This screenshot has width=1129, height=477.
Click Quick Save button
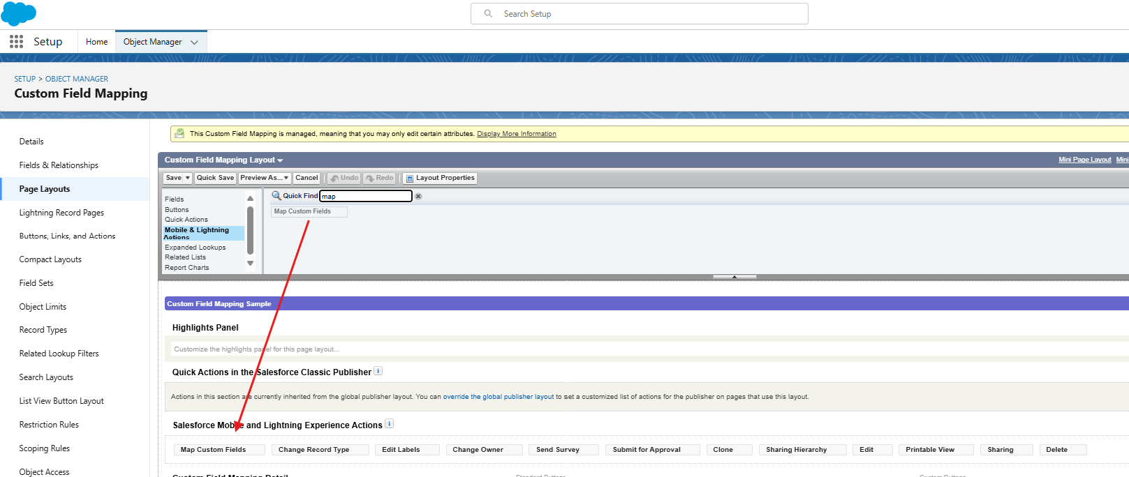pos(215,178)
